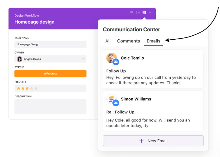
Task: Expand the Owner dropdown arrow
Action: [83, 59]
